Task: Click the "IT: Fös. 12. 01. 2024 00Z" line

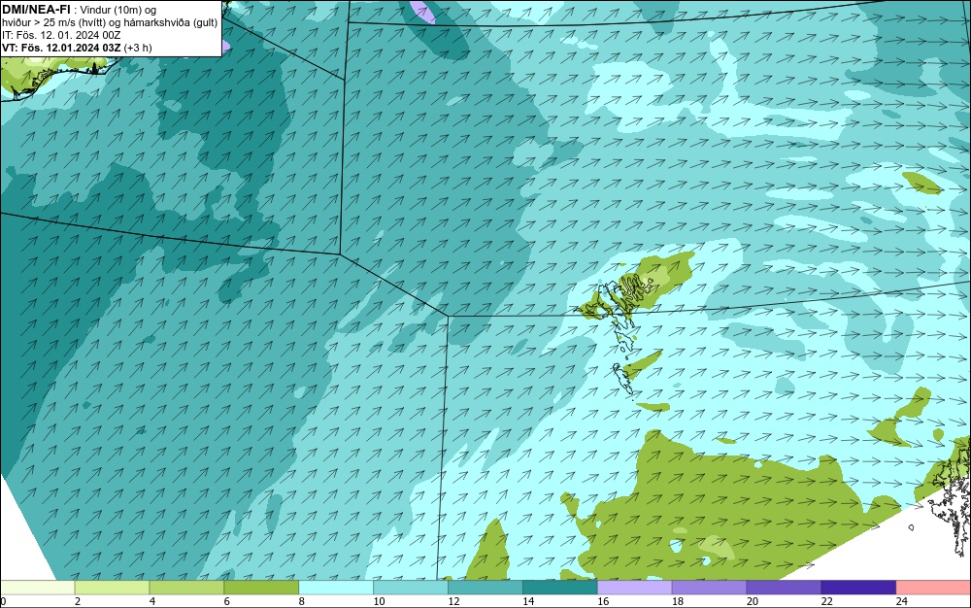Action: pyautogui.click(x=61, y=35)
